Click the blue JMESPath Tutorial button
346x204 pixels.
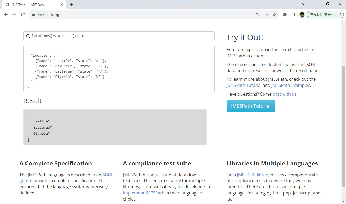[251, 106]
